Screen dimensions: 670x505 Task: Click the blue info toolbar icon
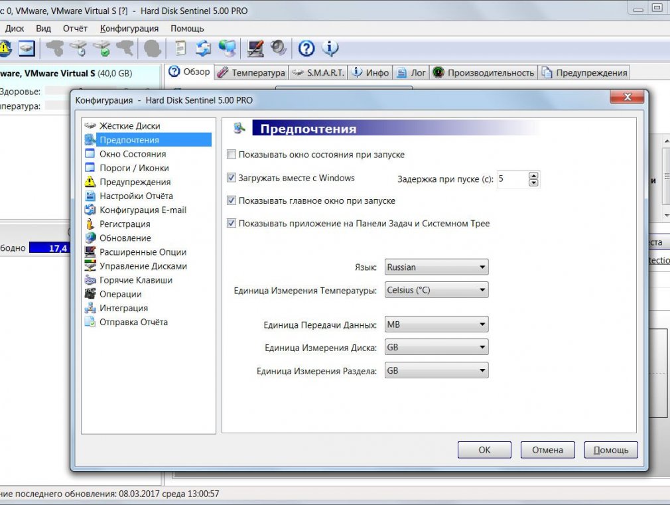coord(330,48)
